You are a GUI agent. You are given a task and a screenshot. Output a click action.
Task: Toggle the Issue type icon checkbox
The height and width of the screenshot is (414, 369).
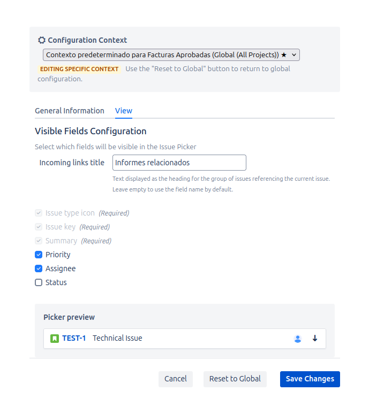point(39,213)
